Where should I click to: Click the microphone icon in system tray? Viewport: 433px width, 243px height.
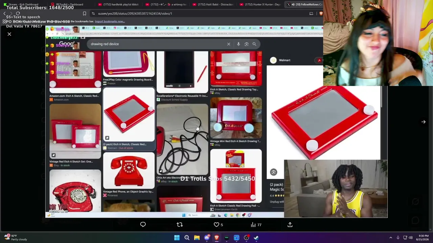(398, 238)
